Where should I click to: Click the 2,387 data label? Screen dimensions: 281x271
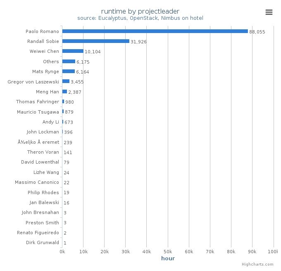[75, 92]
